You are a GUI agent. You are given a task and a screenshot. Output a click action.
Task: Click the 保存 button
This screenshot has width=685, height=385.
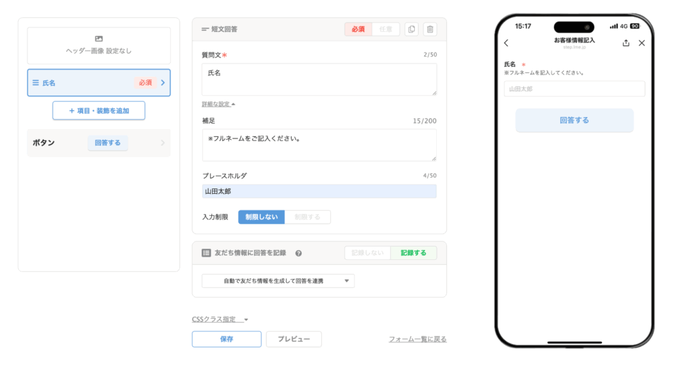point(226,340)
